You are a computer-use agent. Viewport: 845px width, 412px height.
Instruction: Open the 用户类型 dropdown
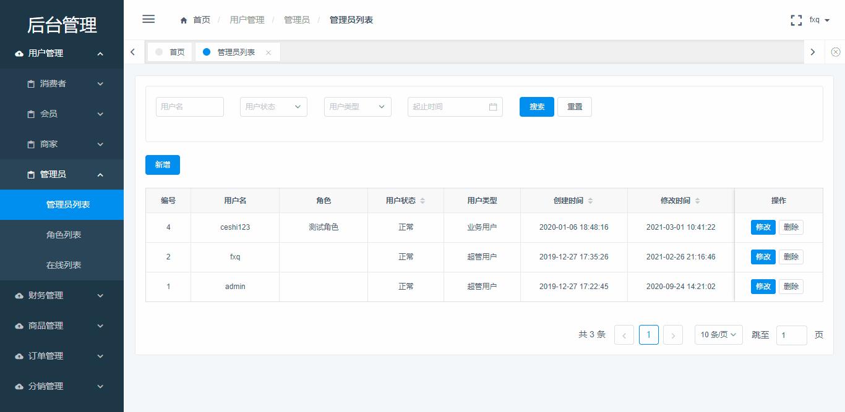358,106
